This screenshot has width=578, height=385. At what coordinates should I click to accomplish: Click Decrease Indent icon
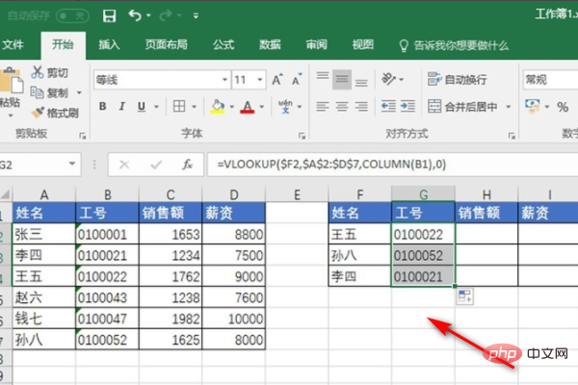click(388, 107)
